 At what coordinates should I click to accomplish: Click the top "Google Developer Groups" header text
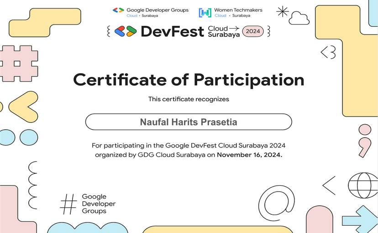pos(157,10)
